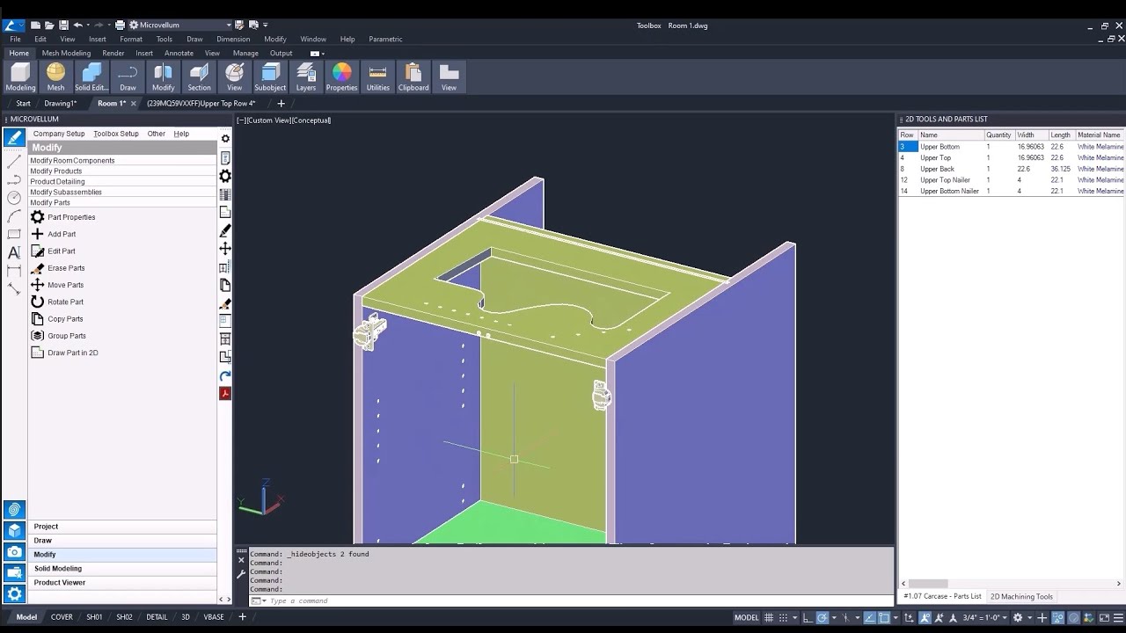The width and height of the screenshot is (1126, 633).
Task: Click the Erase Parts eraser icon
Action: [x=38, y=268]
